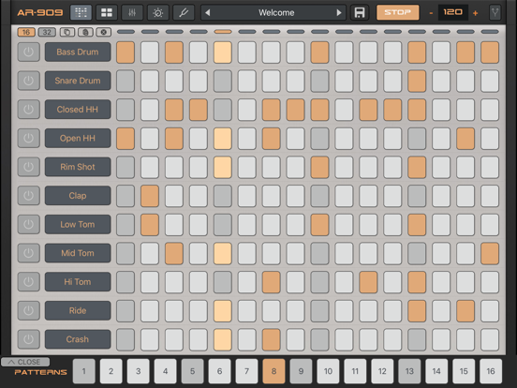This screenshot has height=388, width=517.
Task: Toggle Crash track power button
Action: (x=29, y=339)
